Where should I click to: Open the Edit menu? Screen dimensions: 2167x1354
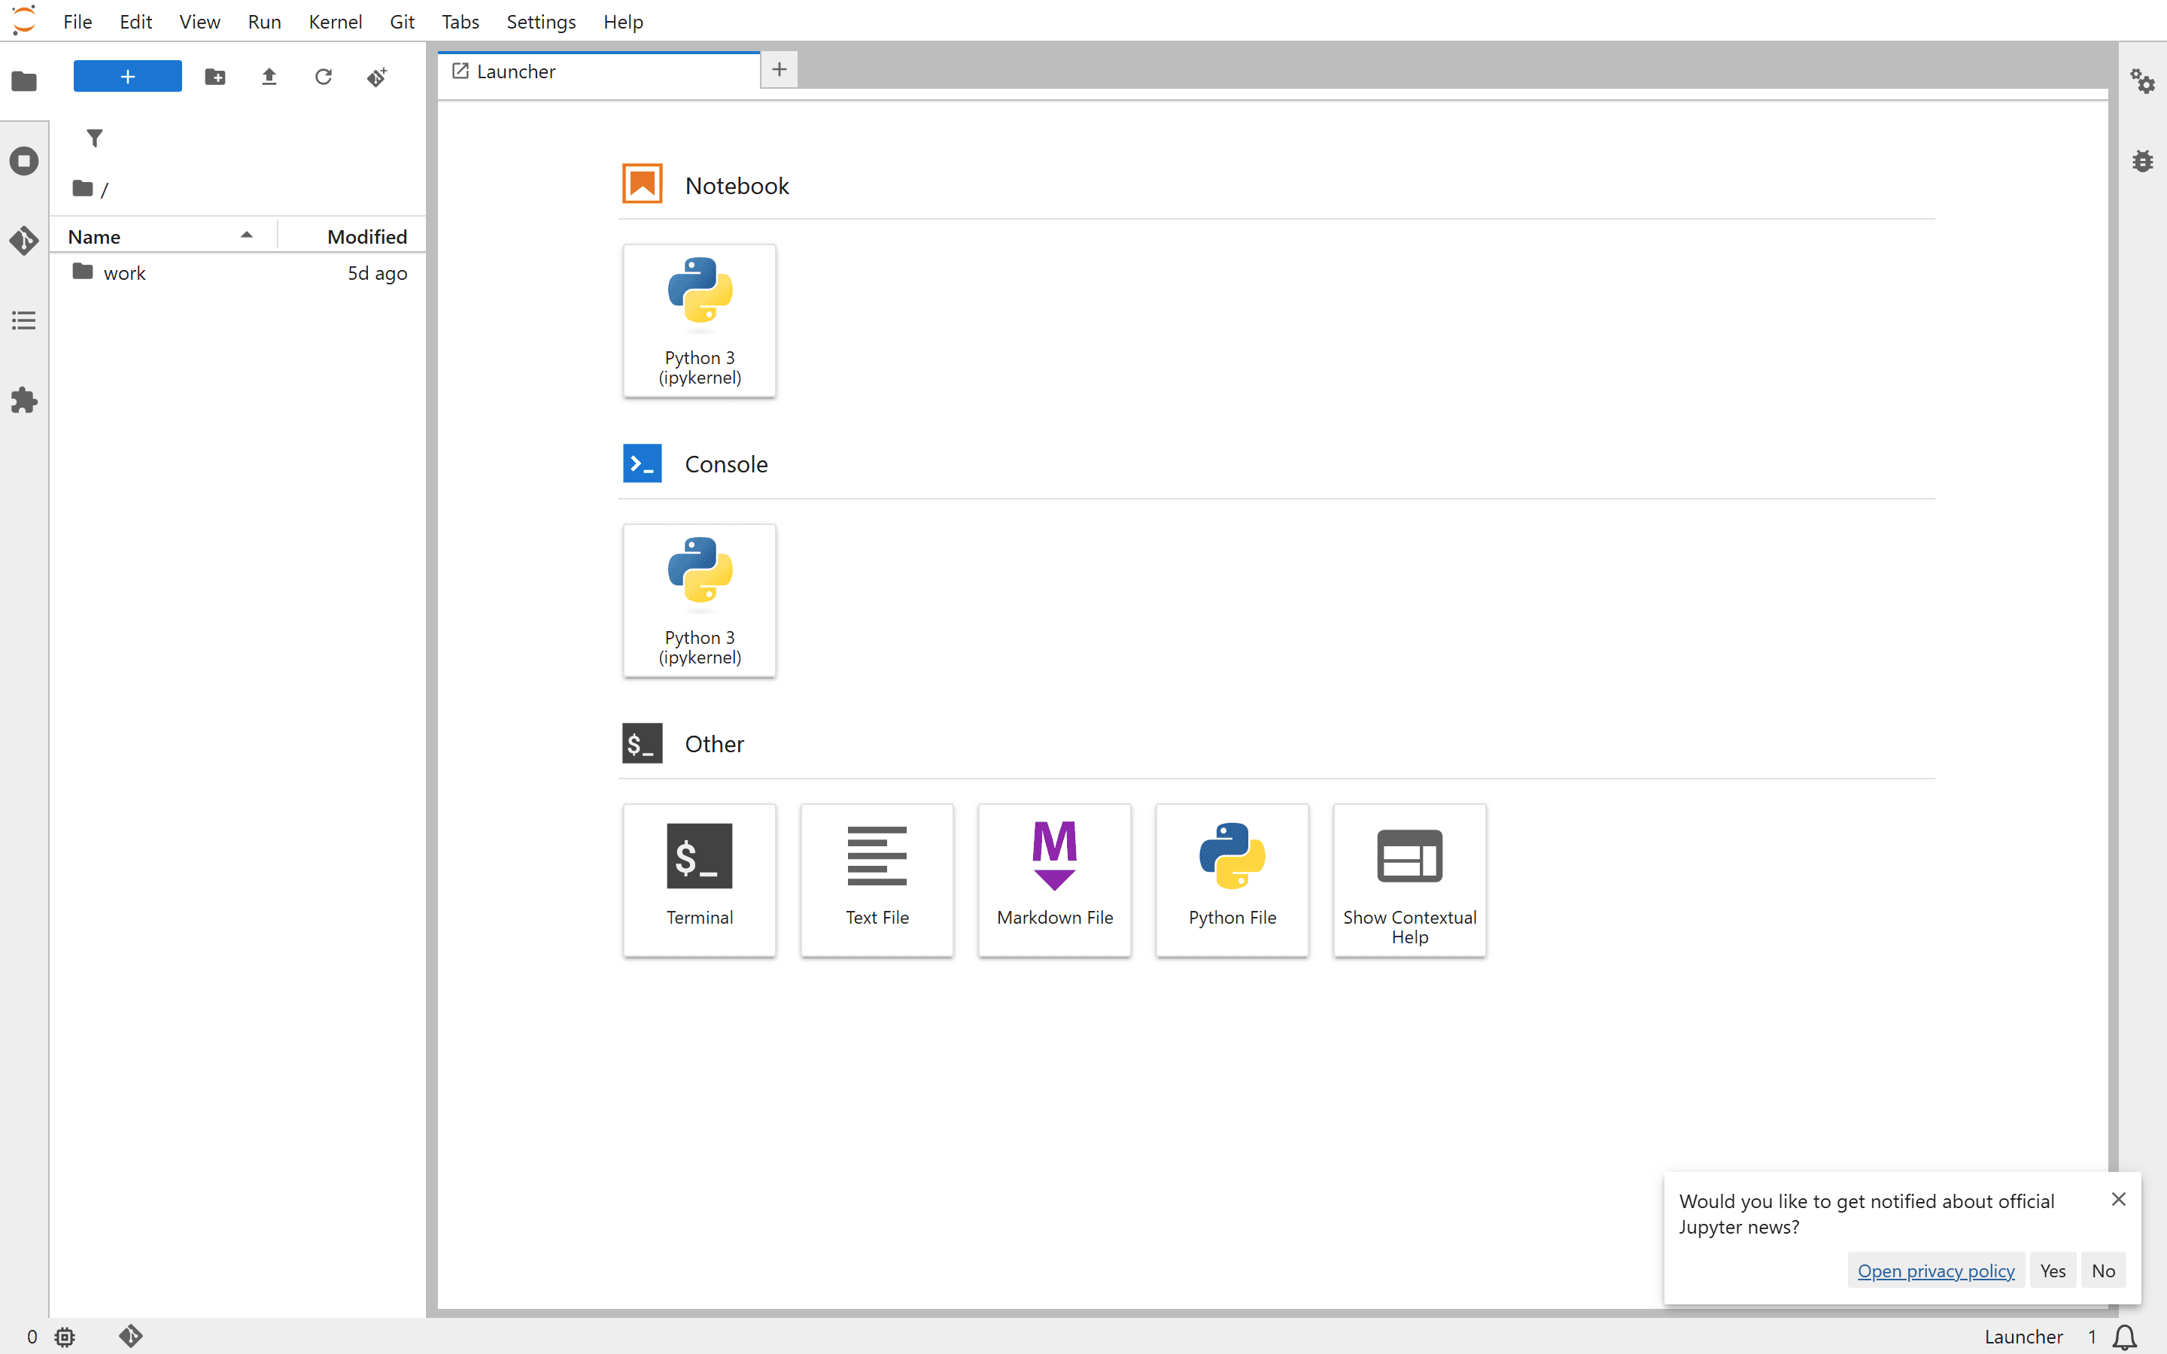(136, 22)
